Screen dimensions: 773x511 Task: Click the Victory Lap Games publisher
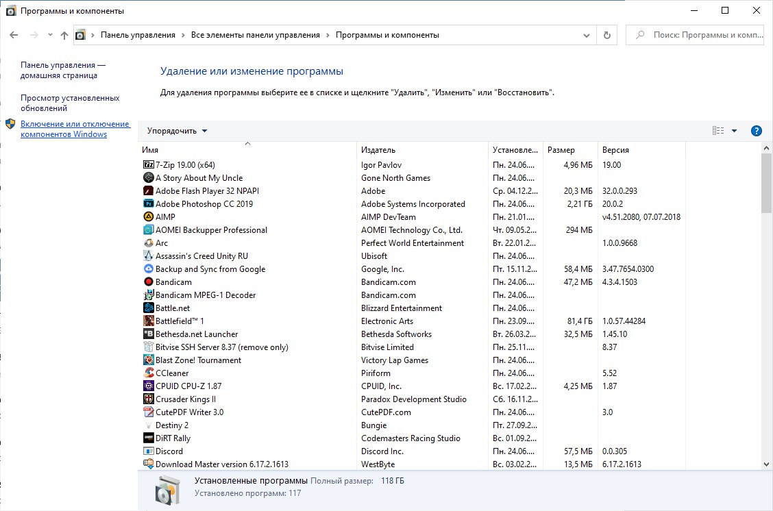point(395,360)
